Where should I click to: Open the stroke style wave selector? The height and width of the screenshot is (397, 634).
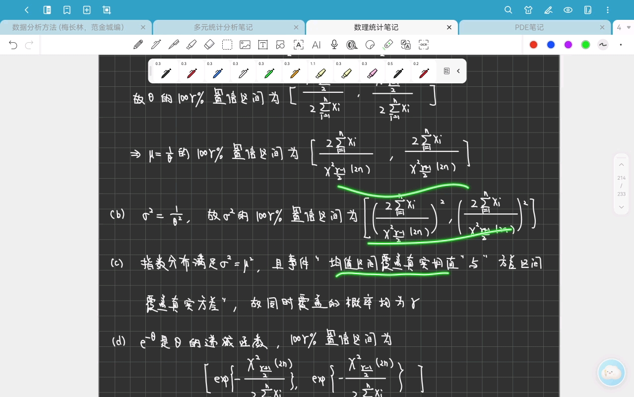[603, 45]
